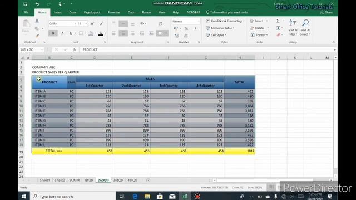The width and height of the screenshot is (356, 200).
Task: Click Format cells button
Action: coord(259,35)
